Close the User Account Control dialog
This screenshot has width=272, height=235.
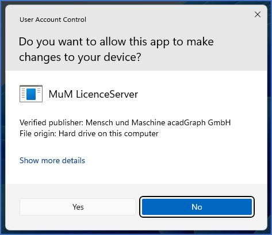tap(258, 14)
